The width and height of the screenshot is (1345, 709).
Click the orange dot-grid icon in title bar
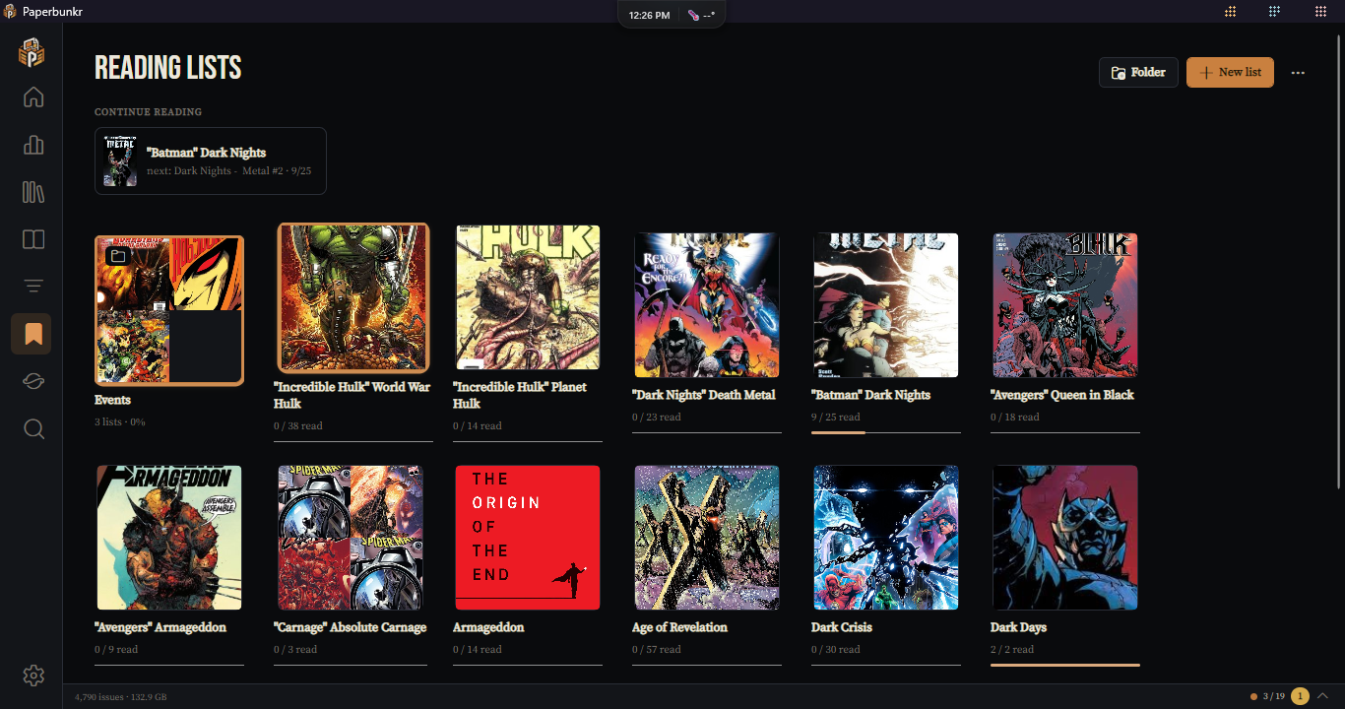pos(1230,12)
